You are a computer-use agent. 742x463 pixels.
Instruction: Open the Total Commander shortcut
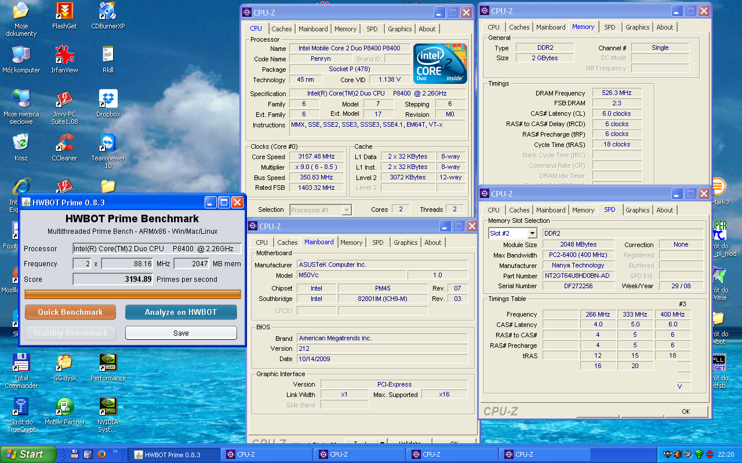tap(21, 371)
